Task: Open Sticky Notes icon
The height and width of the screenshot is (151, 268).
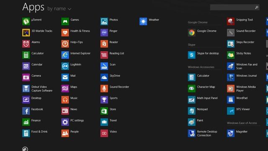Action: coord(231,55)
